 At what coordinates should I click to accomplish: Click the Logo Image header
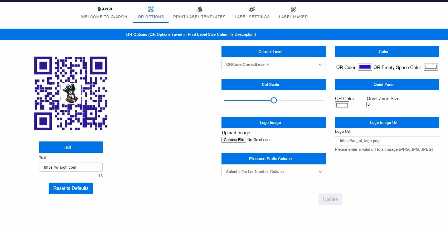(274, 122)
